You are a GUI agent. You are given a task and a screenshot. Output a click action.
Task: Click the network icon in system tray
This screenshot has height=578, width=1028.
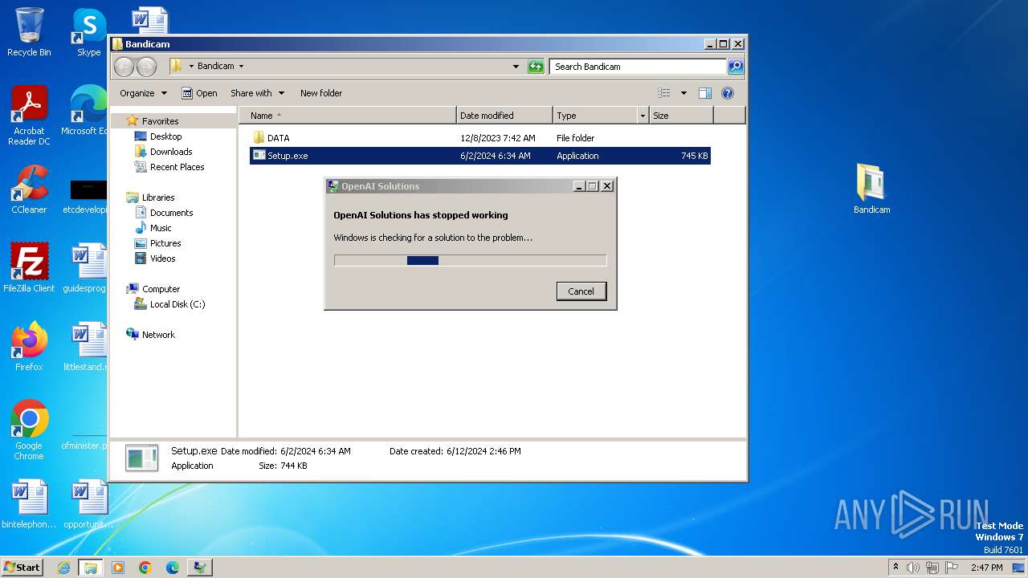pyautogui.click(x=932, y=568)
